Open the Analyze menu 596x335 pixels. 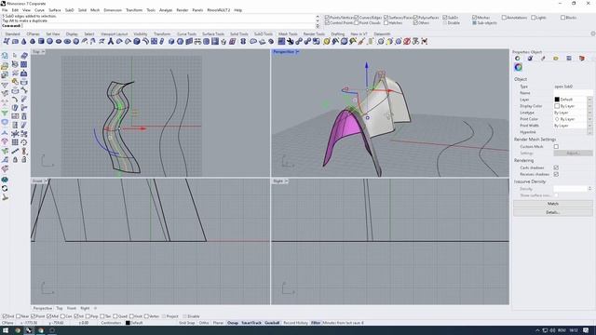(x=166, y=10)
